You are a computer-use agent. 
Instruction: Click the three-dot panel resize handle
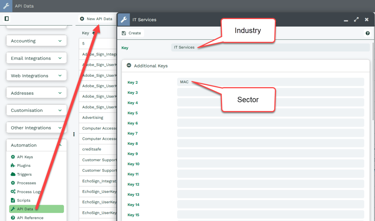click(x=74, y=134)
